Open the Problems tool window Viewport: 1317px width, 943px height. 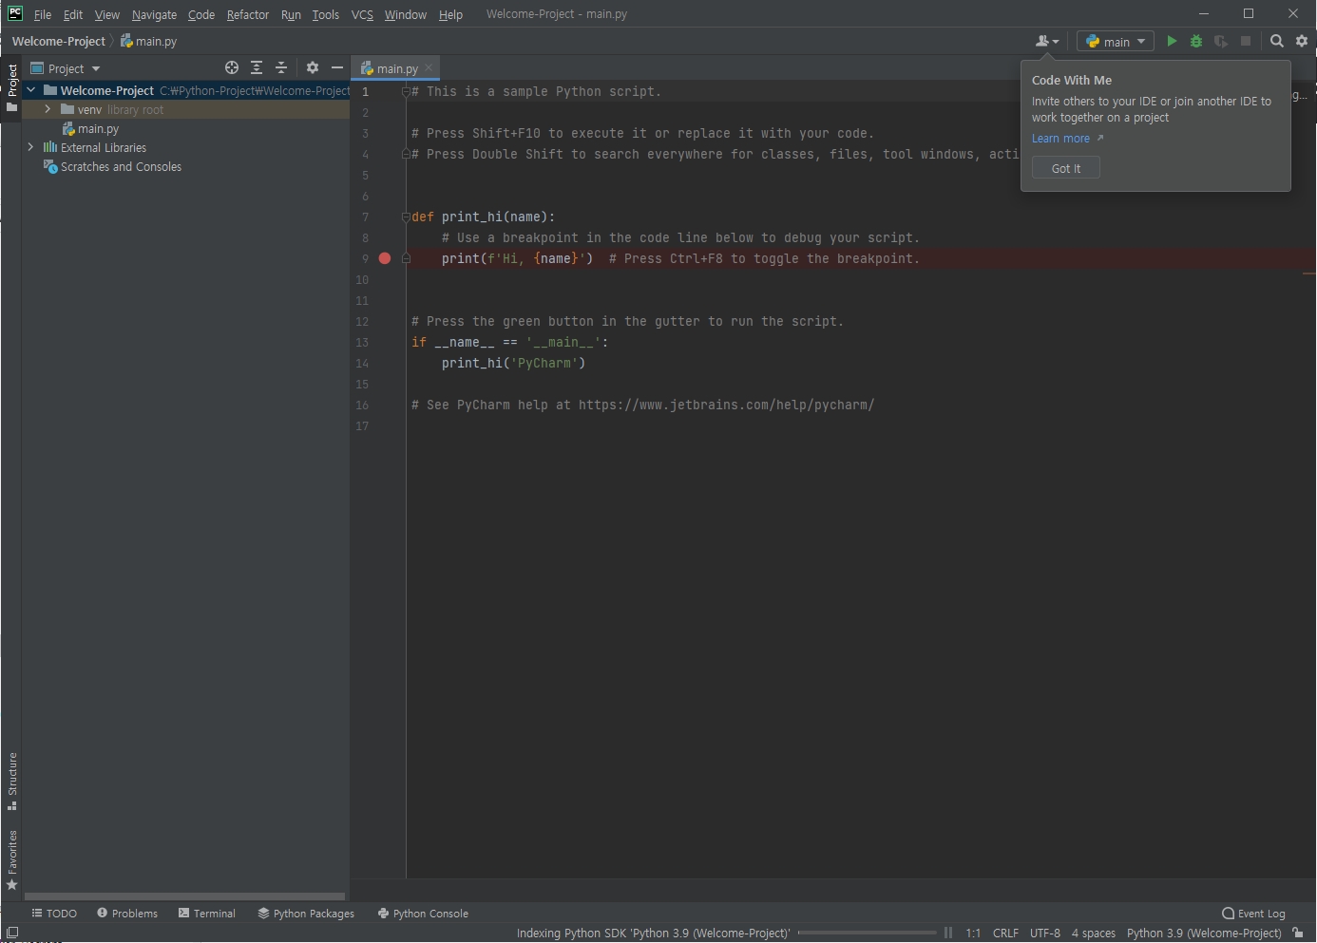(x=127, y=914)
